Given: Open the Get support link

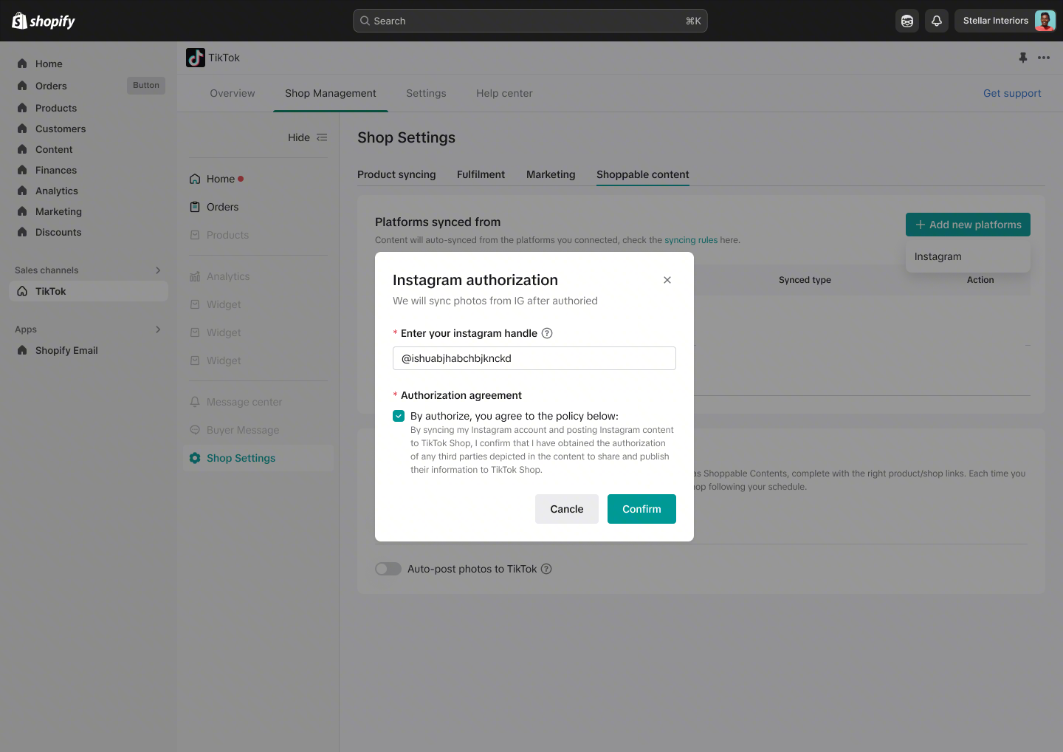Looking at the screenshot, I should pos(1012,93).
